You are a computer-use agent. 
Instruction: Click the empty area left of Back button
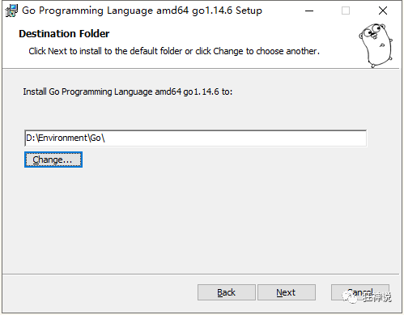[x=100, y=292]
